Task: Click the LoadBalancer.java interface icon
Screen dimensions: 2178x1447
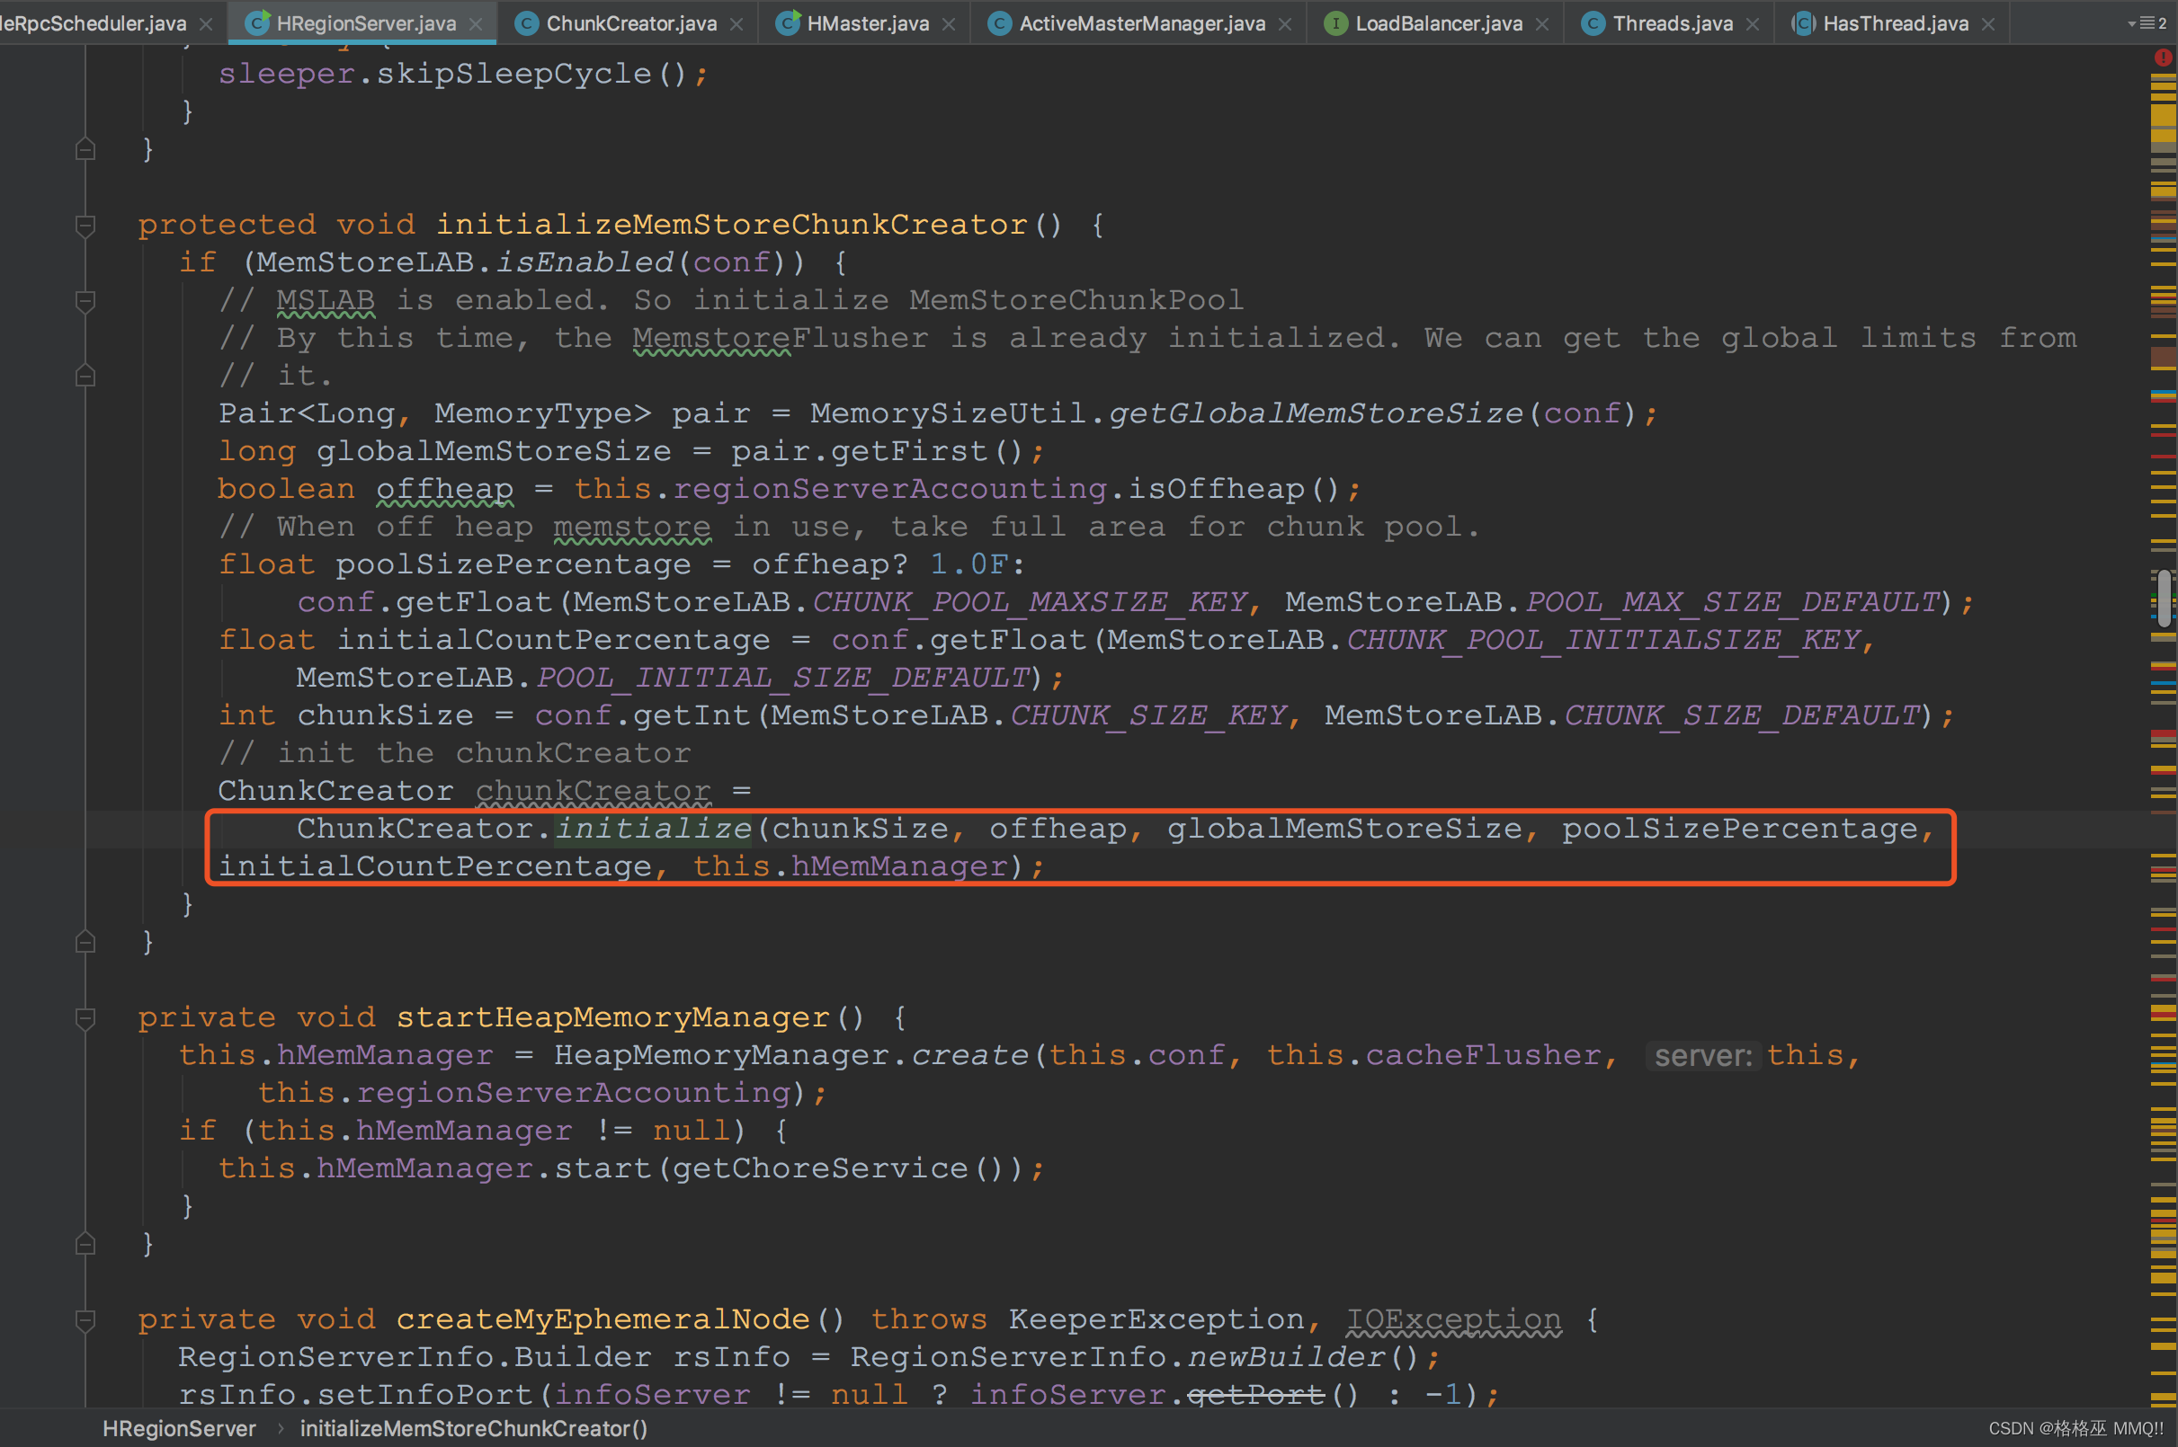Action: point(1335,23)
